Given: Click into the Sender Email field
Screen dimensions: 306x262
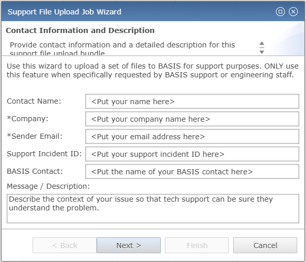Looking at the screenshot, I should (x=192, y=137).
